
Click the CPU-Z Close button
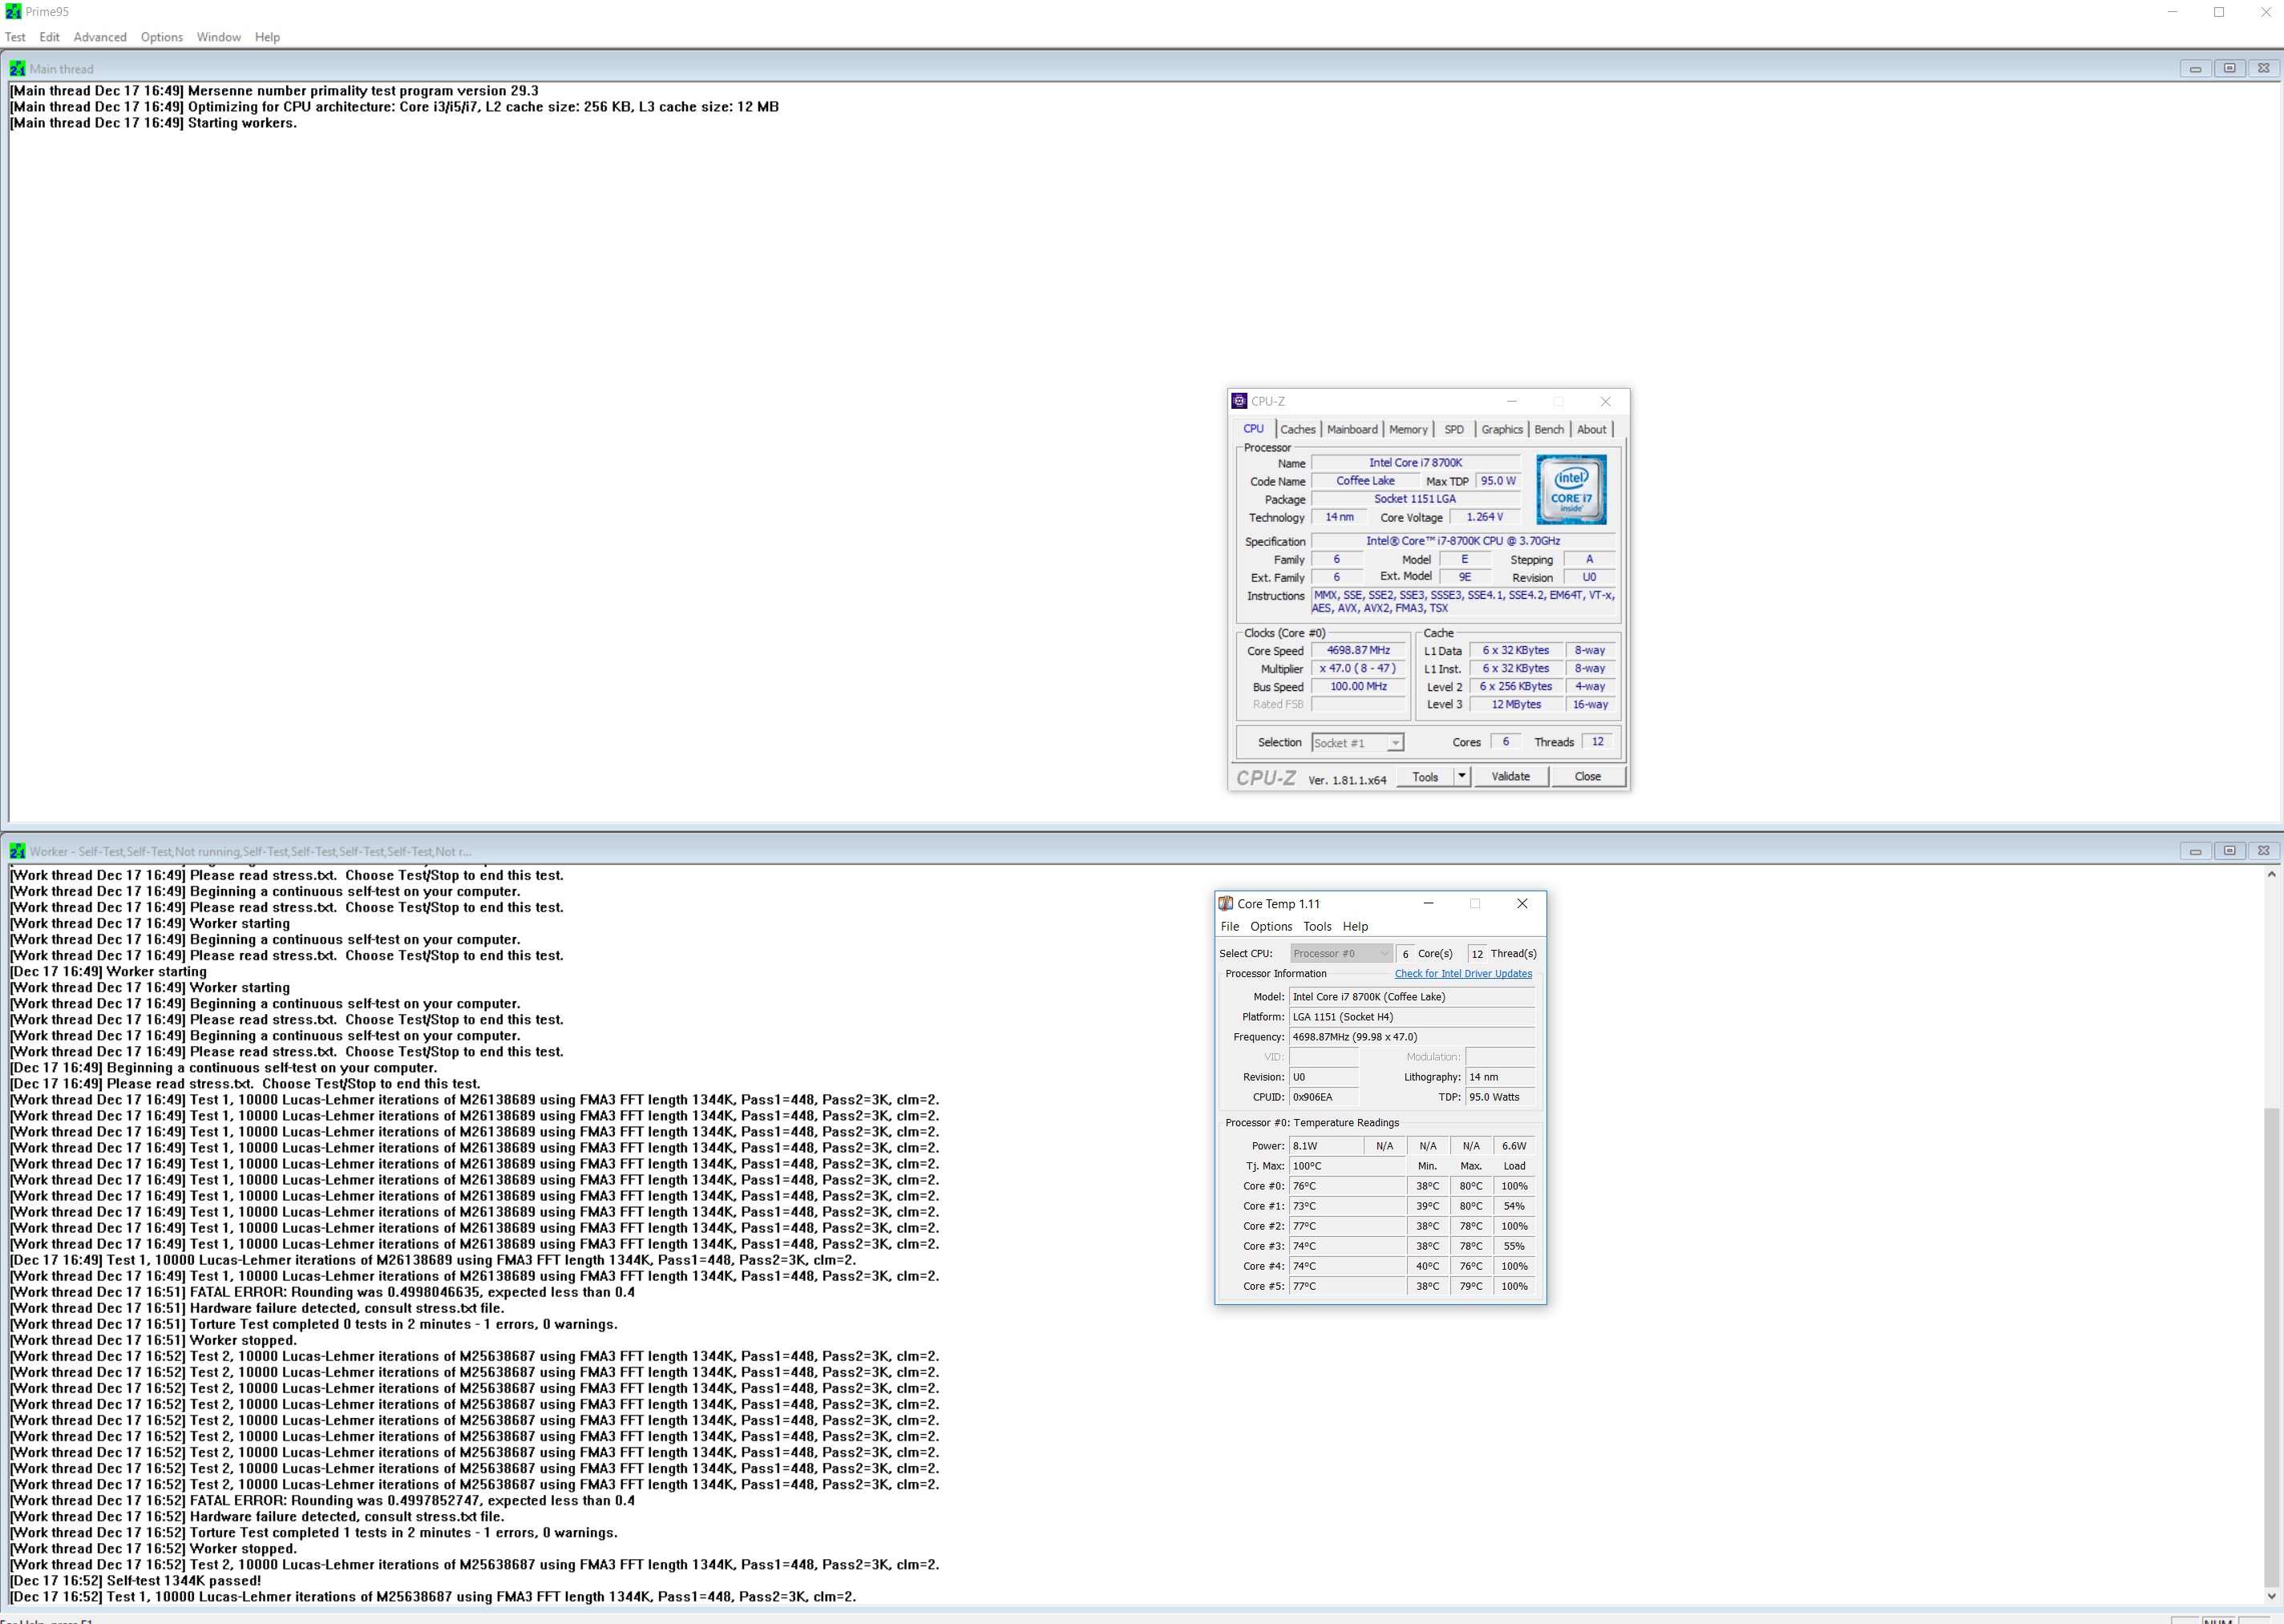[1587, 776]
